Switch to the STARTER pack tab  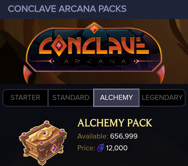25,98
